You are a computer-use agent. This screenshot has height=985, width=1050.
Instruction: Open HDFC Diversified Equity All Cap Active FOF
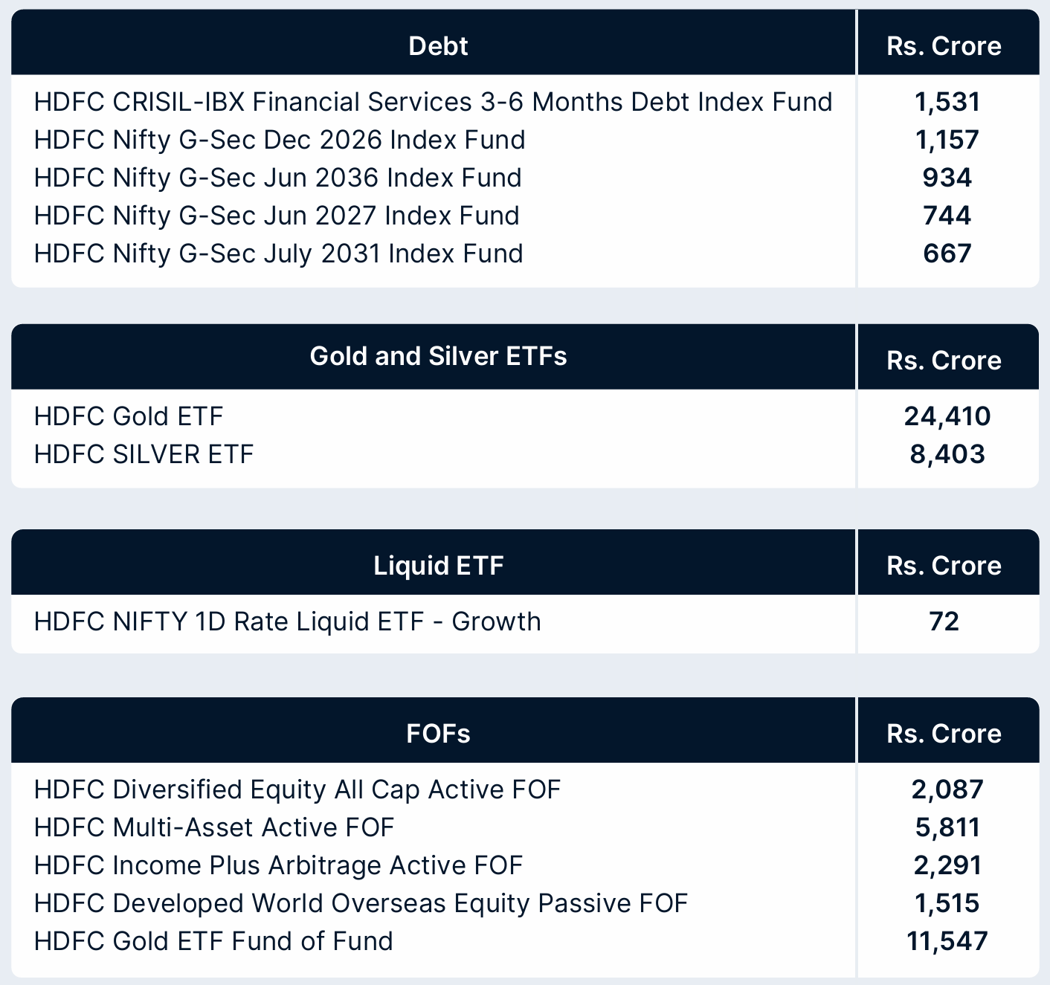pos(297,789)
